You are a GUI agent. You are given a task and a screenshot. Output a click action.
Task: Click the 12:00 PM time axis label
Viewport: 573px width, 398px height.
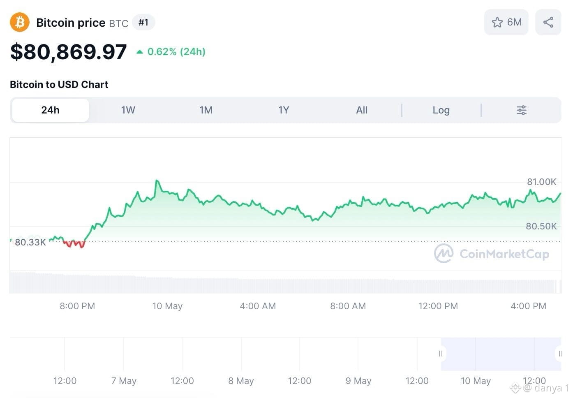coord(438,306)
